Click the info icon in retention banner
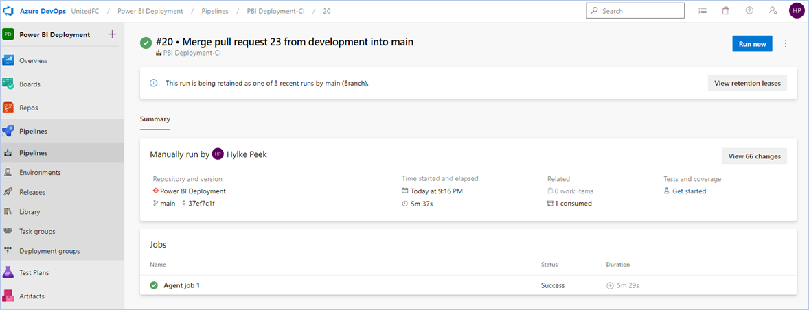809x310 pixels. [x=153, y=83]
